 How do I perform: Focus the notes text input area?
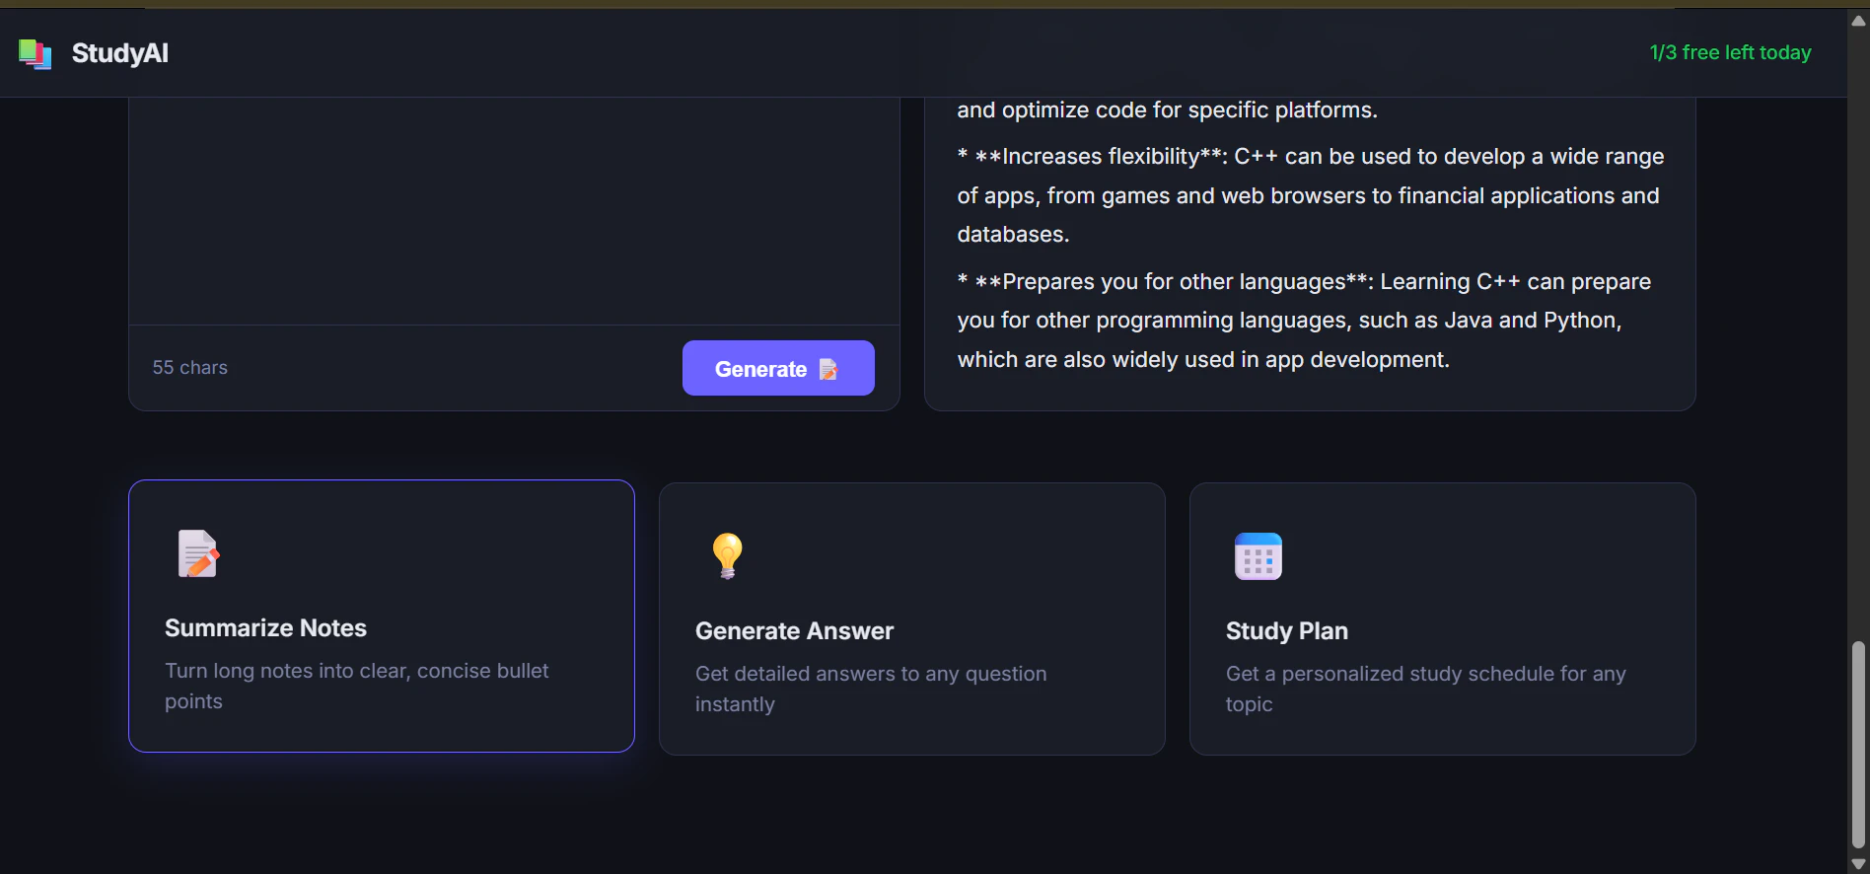pos(513,207)
